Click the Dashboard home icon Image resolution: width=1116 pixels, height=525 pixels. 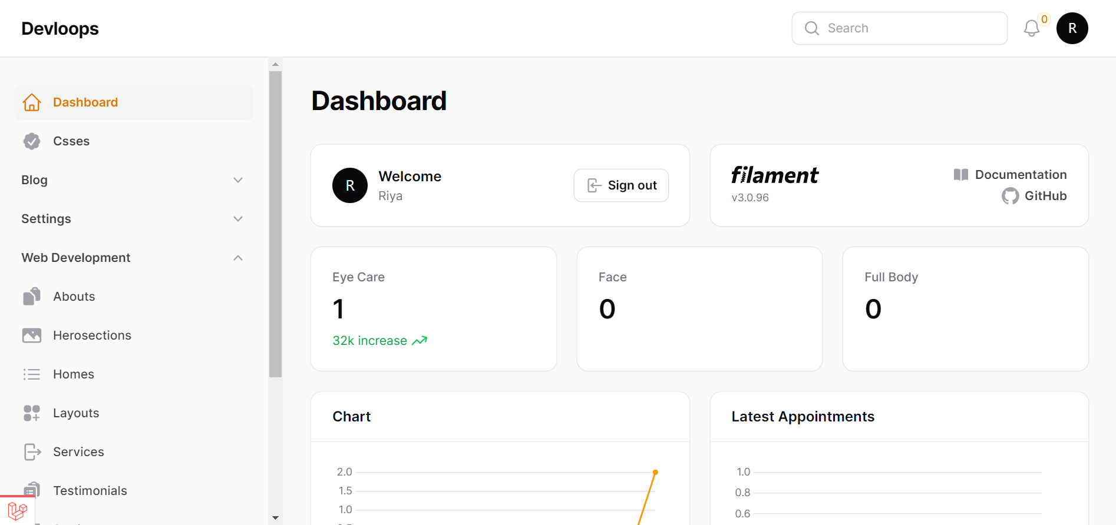(32, 102)
